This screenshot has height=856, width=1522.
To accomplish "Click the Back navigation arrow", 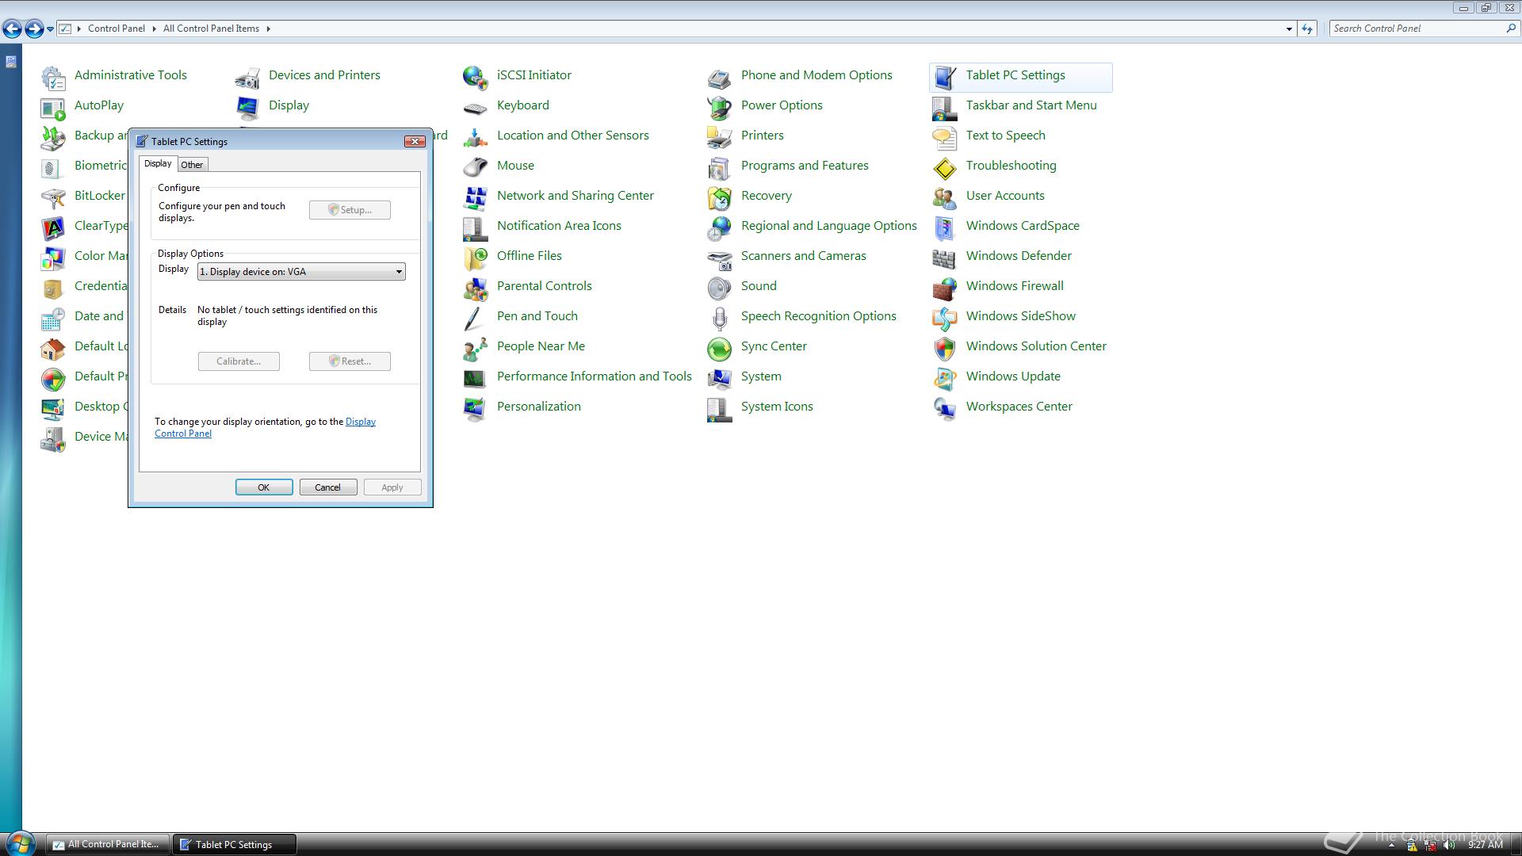I will tap(12, 29).
